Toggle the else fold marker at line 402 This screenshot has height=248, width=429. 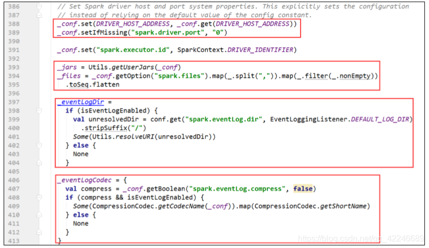pos(39,145)
